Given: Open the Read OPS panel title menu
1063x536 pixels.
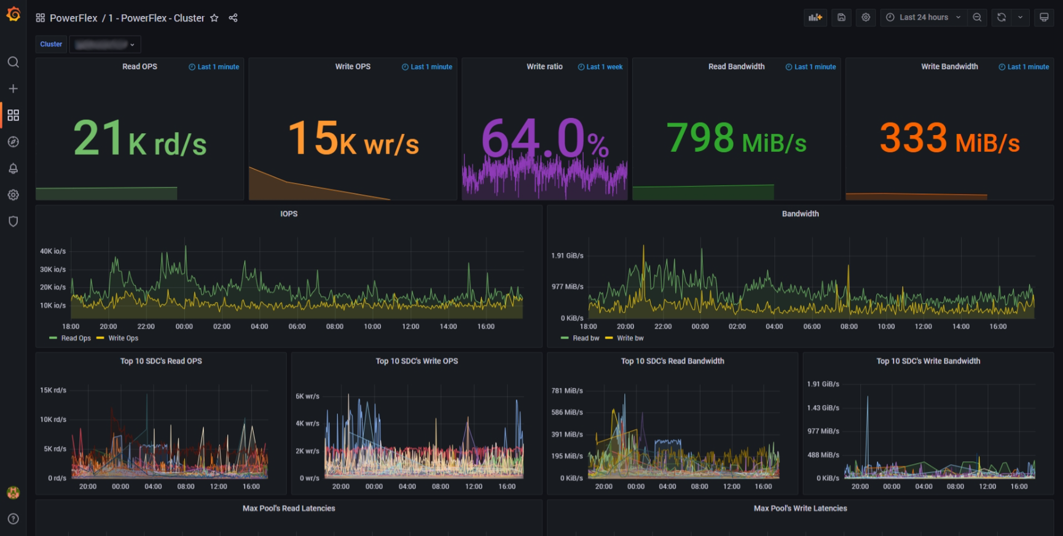Looking at the screenshot, I should coord(139,66).
